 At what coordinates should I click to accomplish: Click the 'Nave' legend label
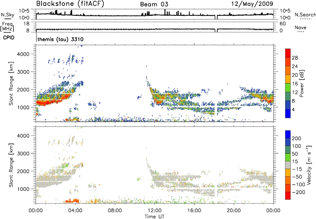click(300, 27)
